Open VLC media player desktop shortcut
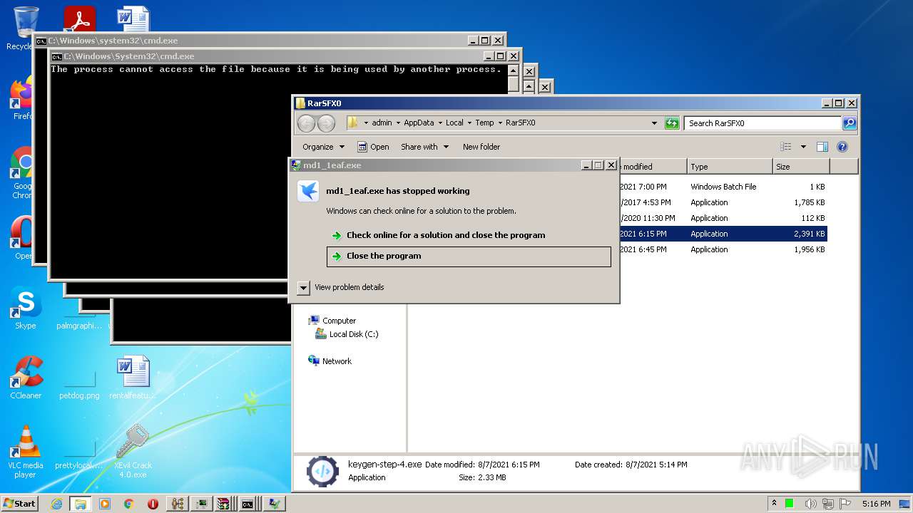Image resolution: width=913 pixels, height=513 pixels. coord(26,452)
